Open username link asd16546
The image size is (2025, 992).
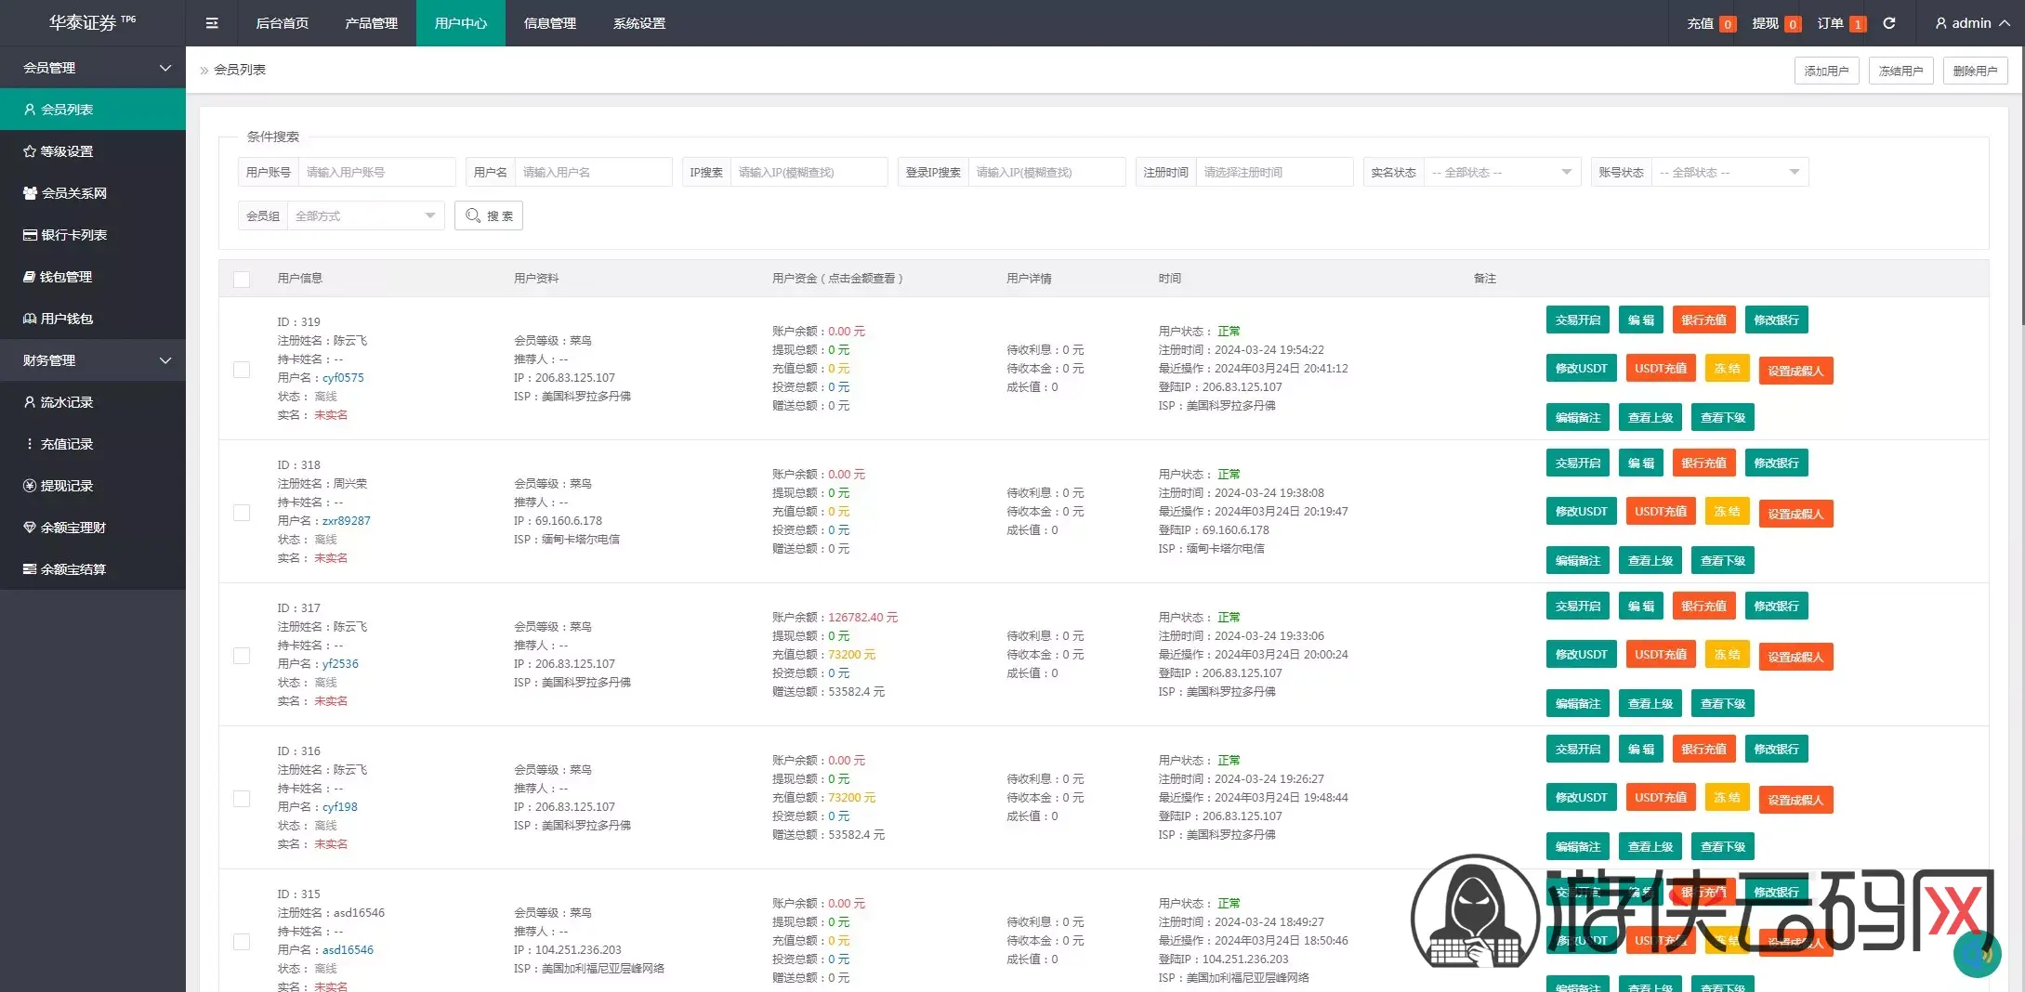(348, 950)
